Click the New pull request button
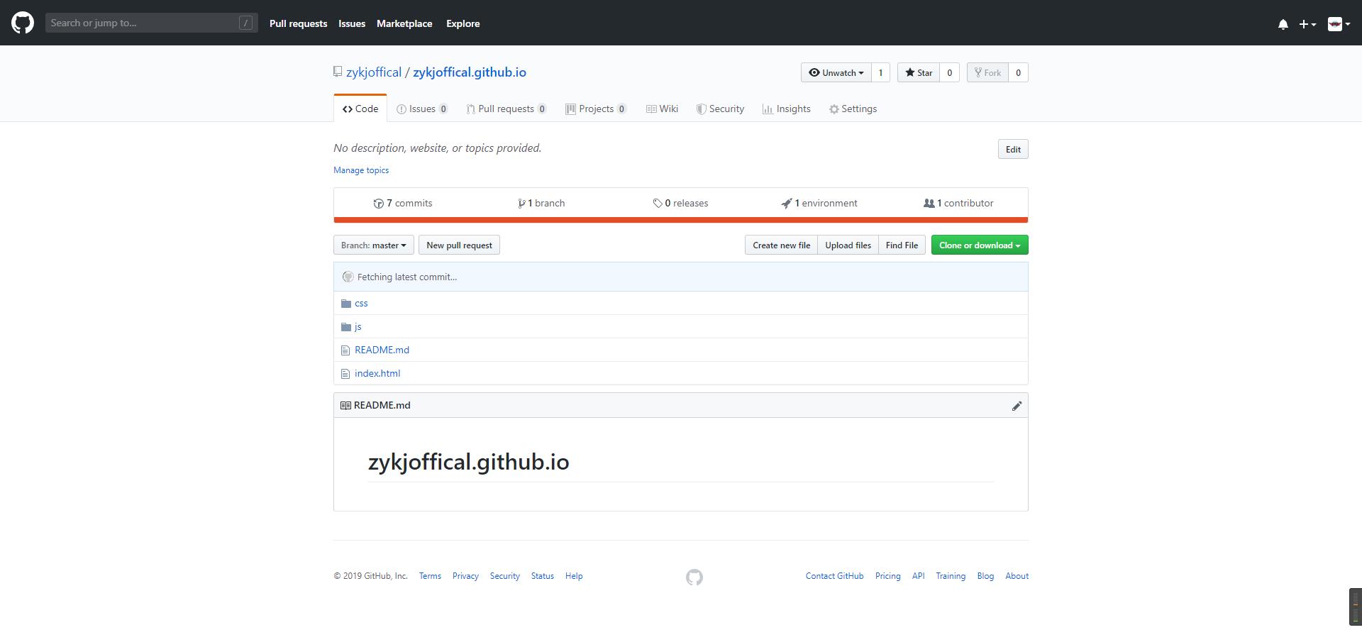 point(459,245)
